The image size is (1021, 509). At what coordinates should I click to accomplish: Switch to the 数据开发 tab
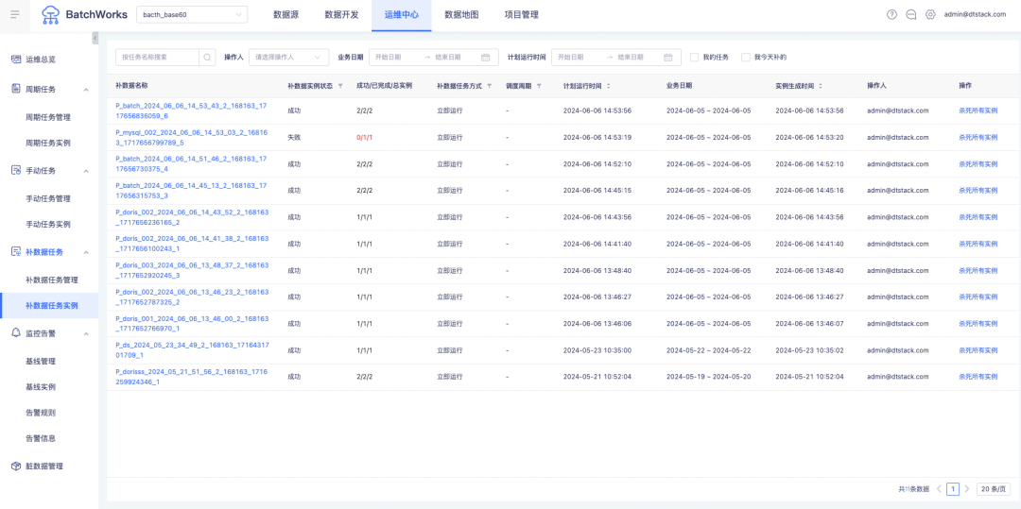pos(341,14)
